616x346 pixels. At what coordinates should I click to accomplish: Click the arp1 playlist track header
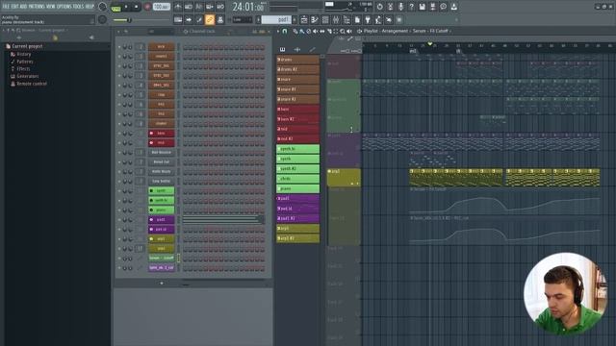click(x=344, y=177)
